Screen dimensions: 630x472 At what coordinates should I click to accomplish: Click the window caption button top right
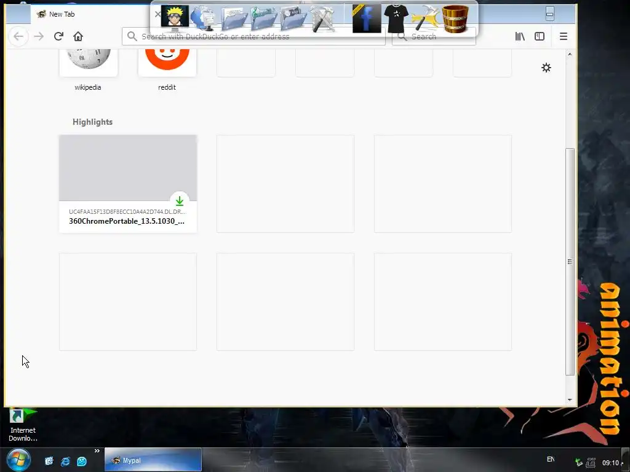click(549, 14)
